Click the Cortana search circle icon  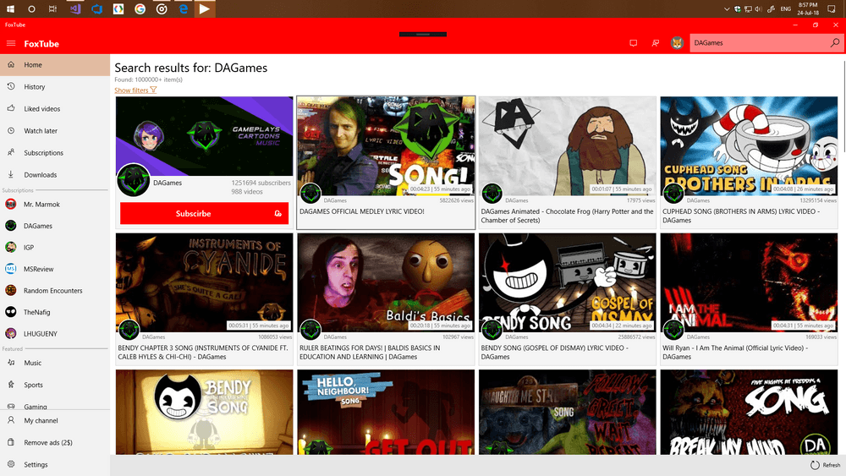point(31,8)
